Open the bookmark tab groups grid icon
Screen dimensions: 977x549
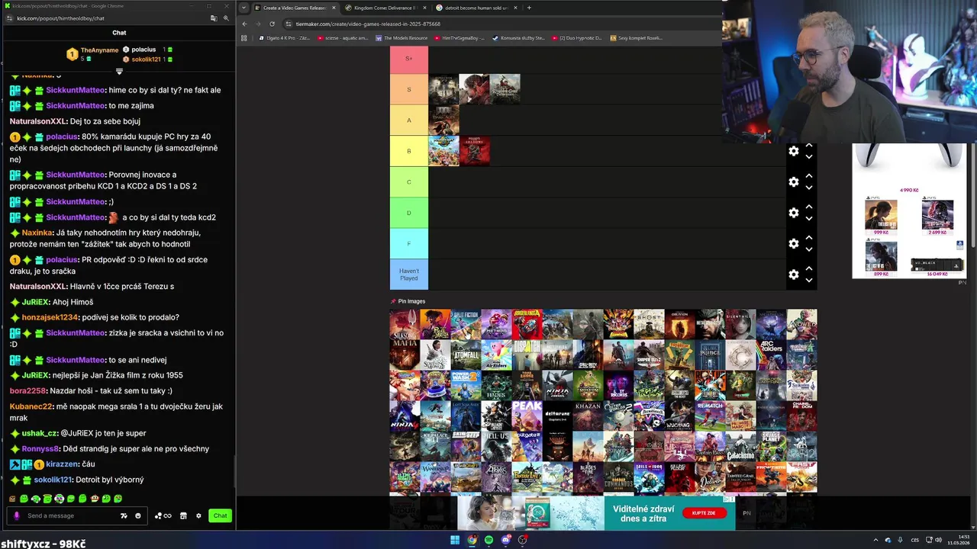(x=244, y=37)
